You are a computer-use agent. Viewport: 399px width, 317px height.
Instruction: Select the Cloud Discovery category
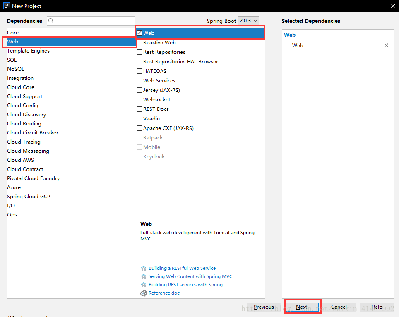point(71,115)
